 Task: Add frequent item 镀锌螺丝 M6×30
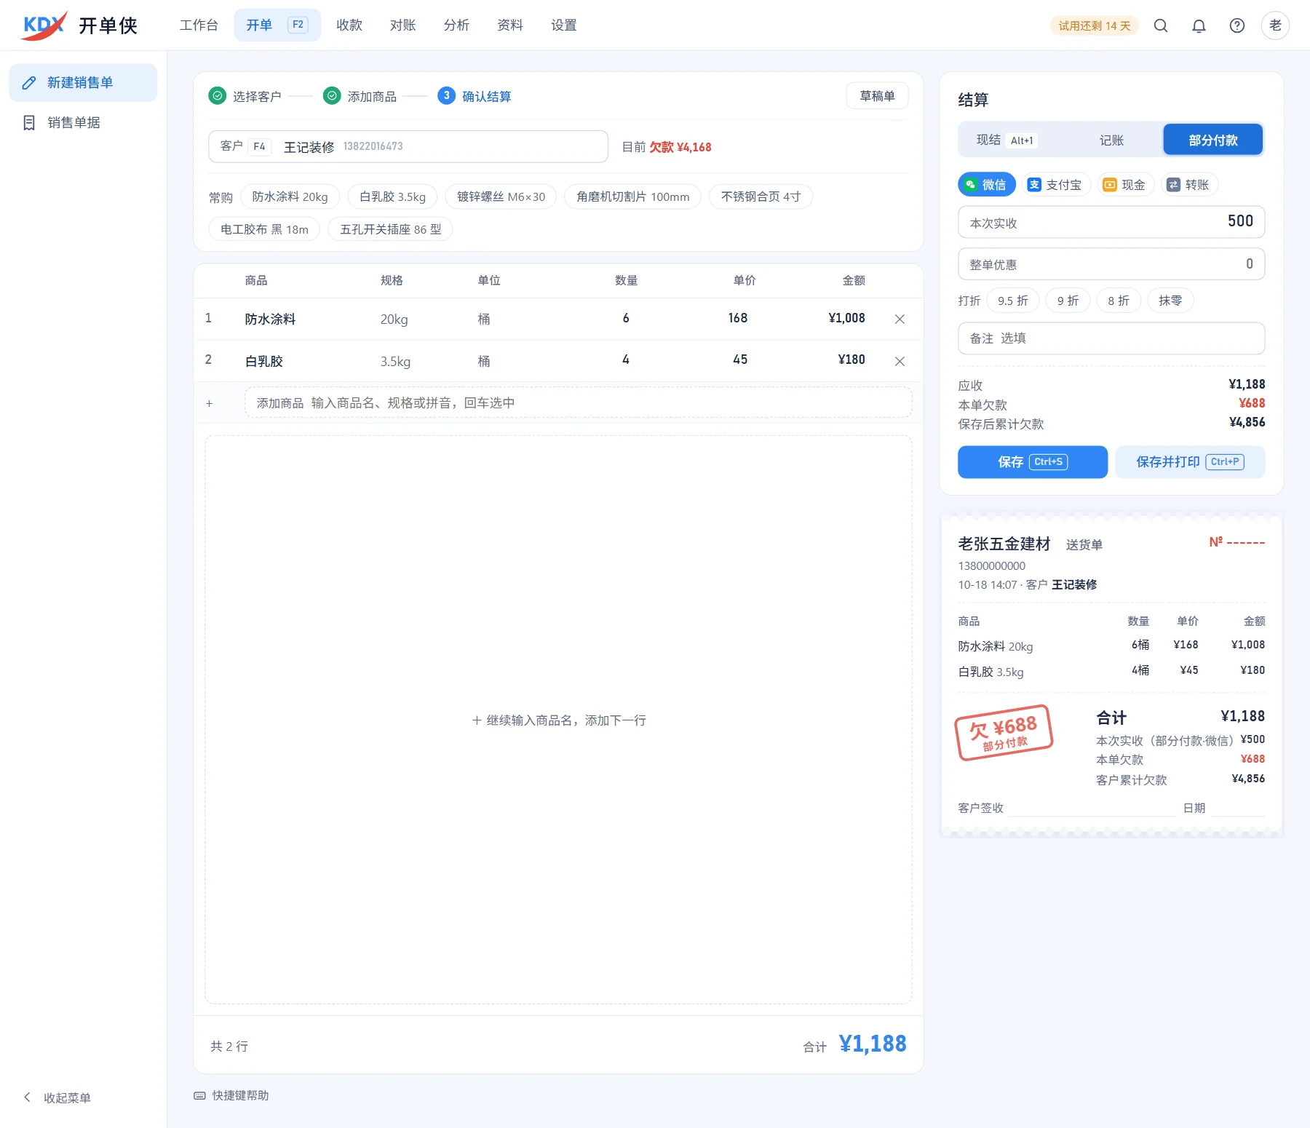click(x=501, y=196)
